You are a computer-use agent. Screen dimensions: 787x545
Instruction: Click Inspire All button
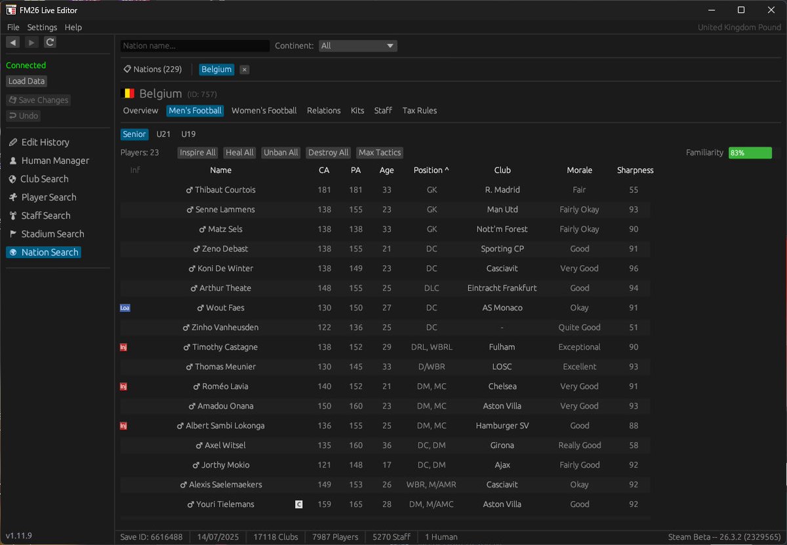[197, 153]
